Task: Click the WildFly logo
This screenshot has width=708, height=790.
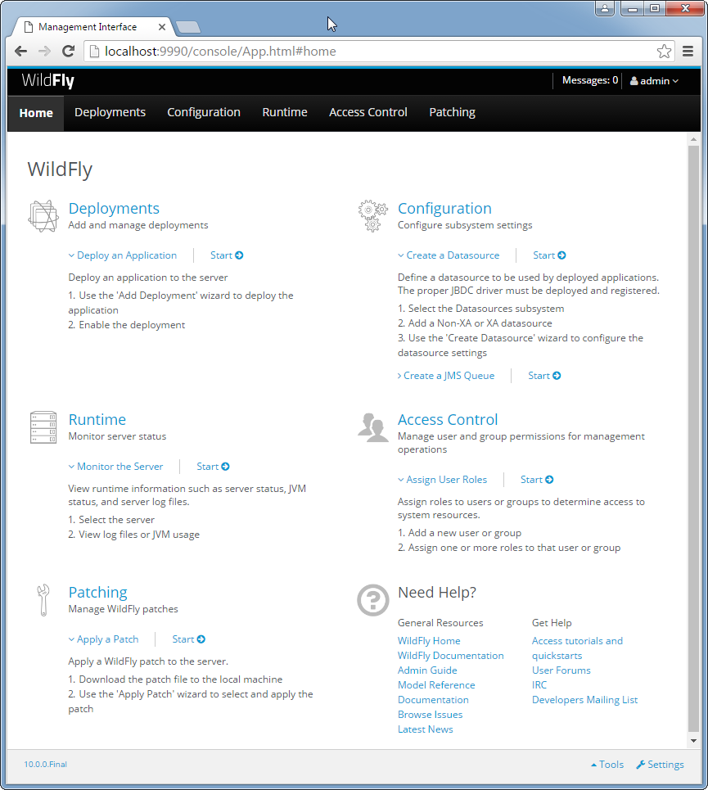Action: [47, 80]
